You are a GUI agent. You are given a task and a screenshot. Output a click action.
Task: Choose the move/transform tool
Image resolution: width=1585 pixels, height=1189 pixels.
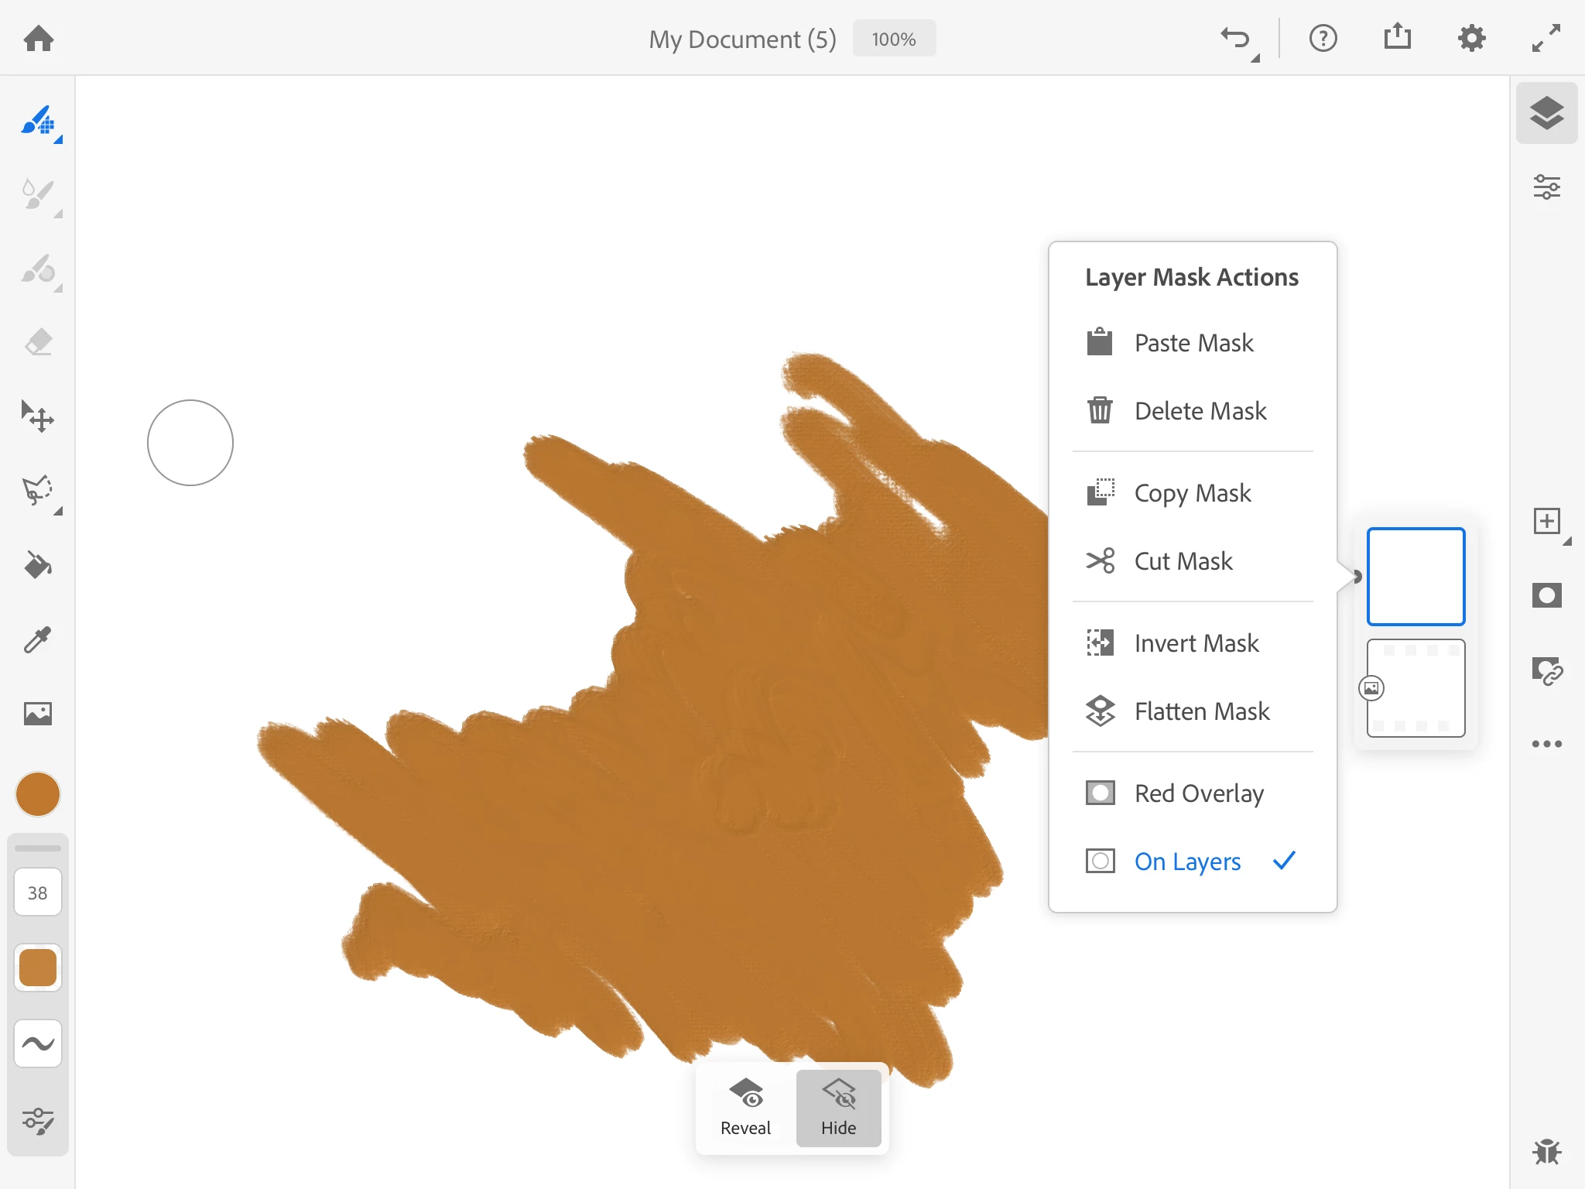point(38,416)
